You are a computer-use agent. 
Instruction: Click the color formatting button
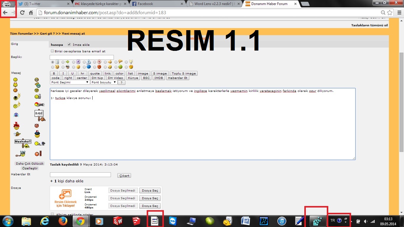(x=119, y=73)
